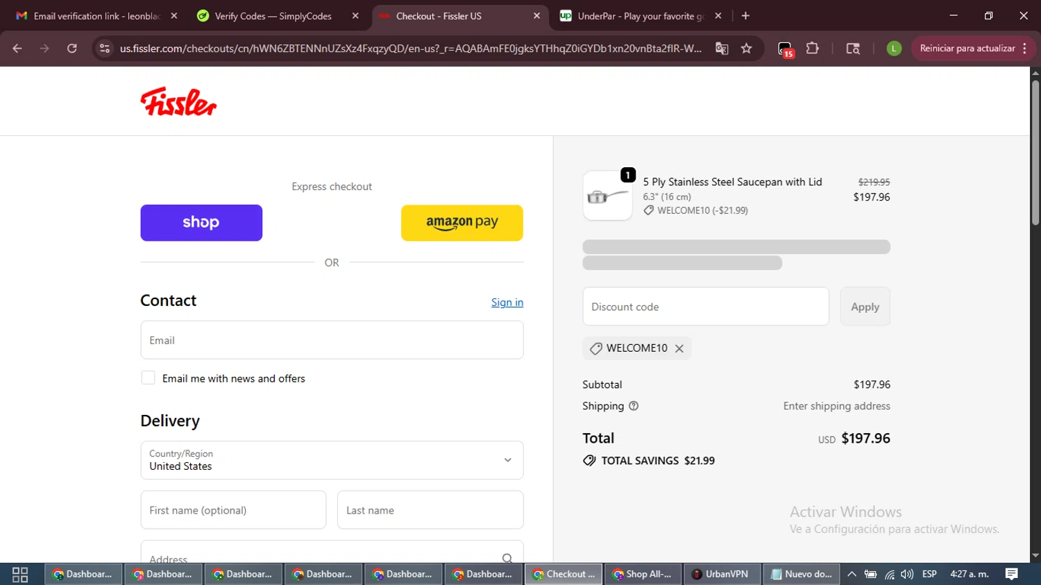Viewport: 1041px width, 585px height.
Task: Open the Chrome three-dot menu
Action: pyautogui.click(x=1025, y=49)
